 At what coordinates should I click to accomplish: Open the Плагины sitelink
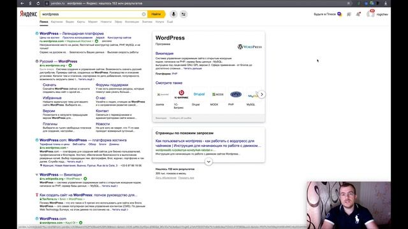pos(50,124)
